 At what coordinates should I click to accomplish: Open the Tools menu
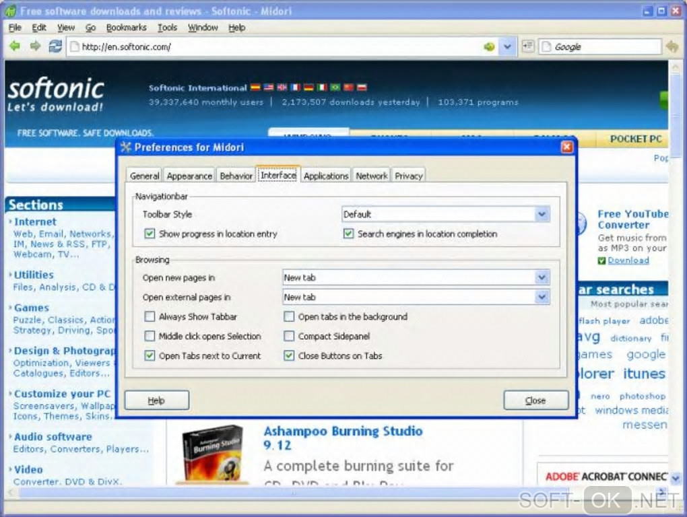pos(167,28)
